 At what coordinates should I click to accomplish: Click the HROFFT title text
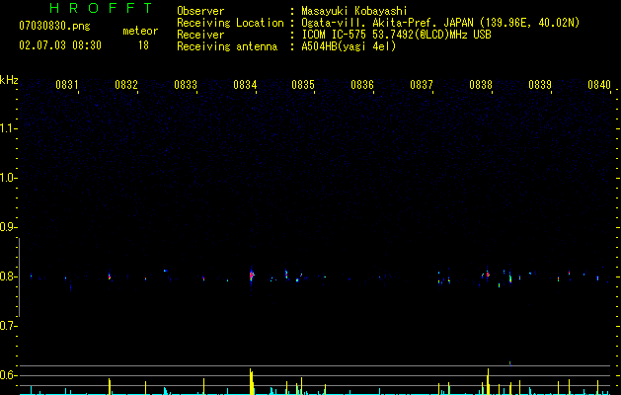(x=101, y=8)
